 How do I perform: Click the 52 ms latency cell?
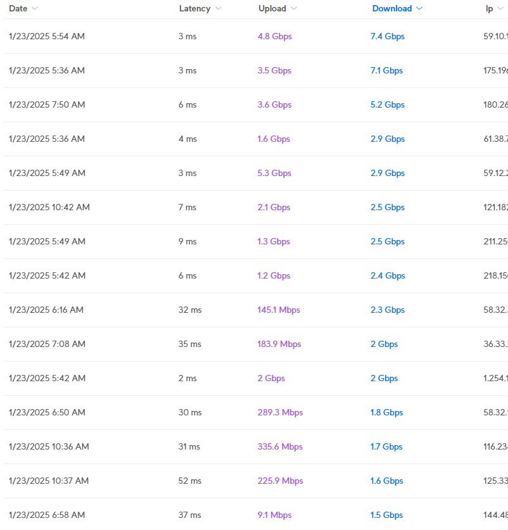(189, 481)
